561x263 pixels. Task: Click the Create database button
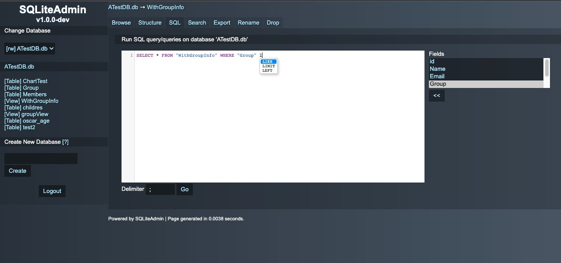[18, 171]
